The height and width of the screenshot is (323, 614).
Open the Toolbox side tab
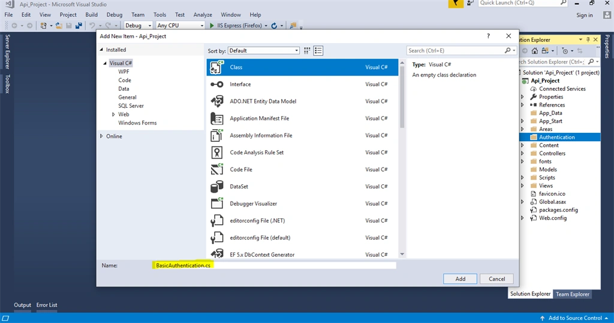(7, 84)
